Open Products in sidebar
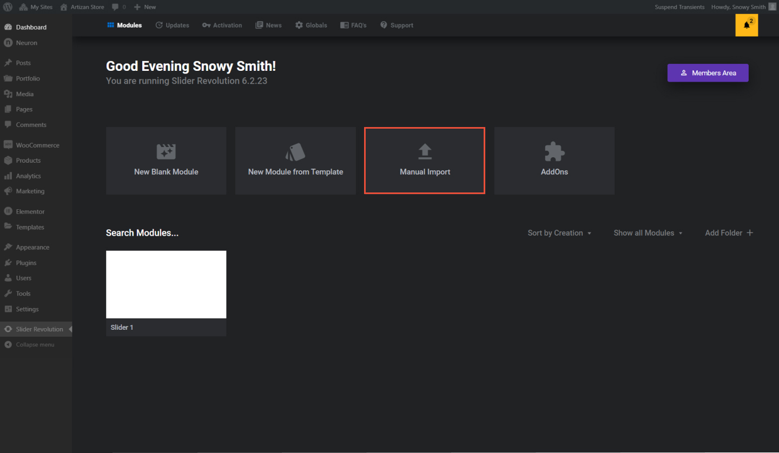The height and width of the screenshot is (453, 779). [x=36, y=161]
